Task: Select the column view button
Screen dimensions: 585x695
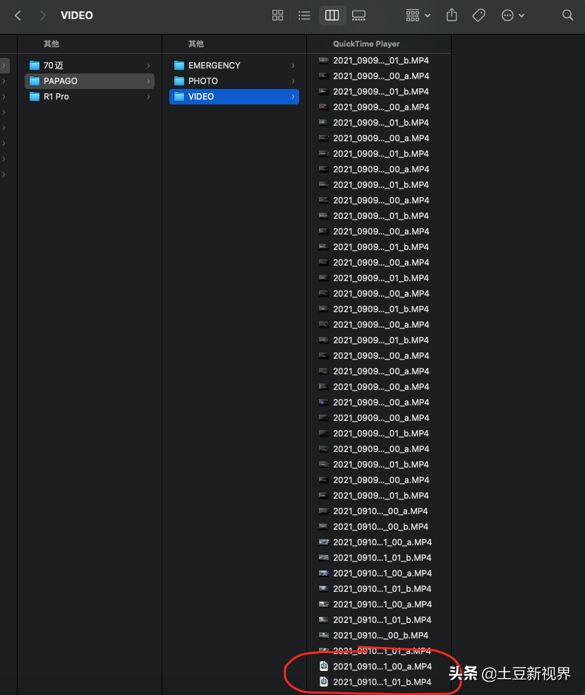Action: [332, 16]
